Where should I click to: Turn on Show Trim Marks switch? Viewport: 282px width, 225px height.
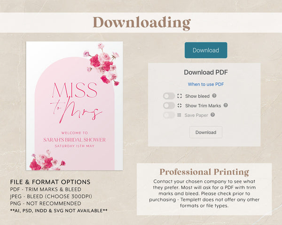pos(169,106)
